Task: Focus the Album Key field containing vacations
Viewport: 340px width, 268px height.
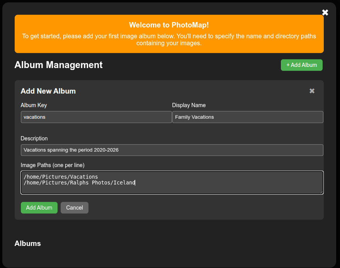Action: (96, 117)
